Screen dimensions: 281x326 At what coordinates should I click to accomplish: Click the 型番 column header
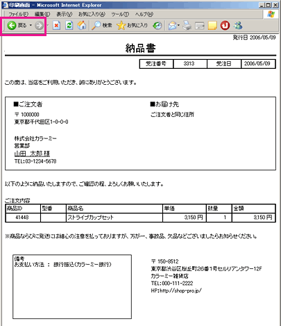coord(53,209)
